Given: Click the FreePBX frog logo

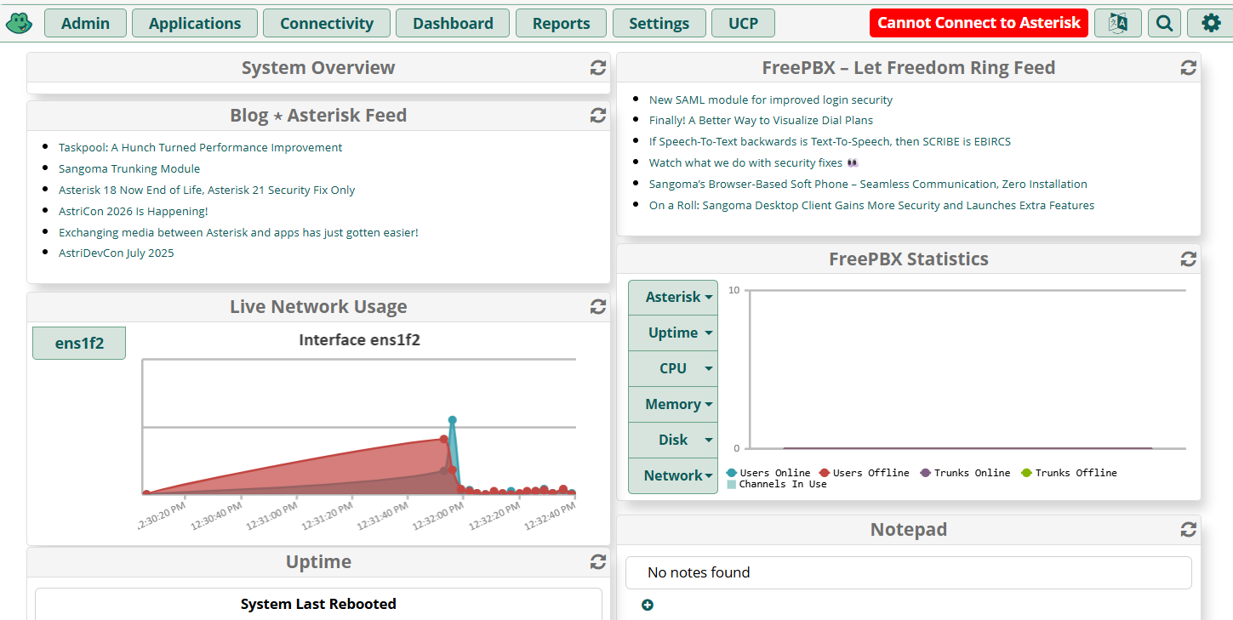Looking at the screenshot, I should [19, 23].
